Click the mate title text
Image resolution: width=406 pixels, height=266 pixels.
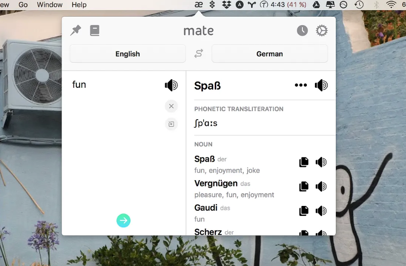(x=198, y=31)
